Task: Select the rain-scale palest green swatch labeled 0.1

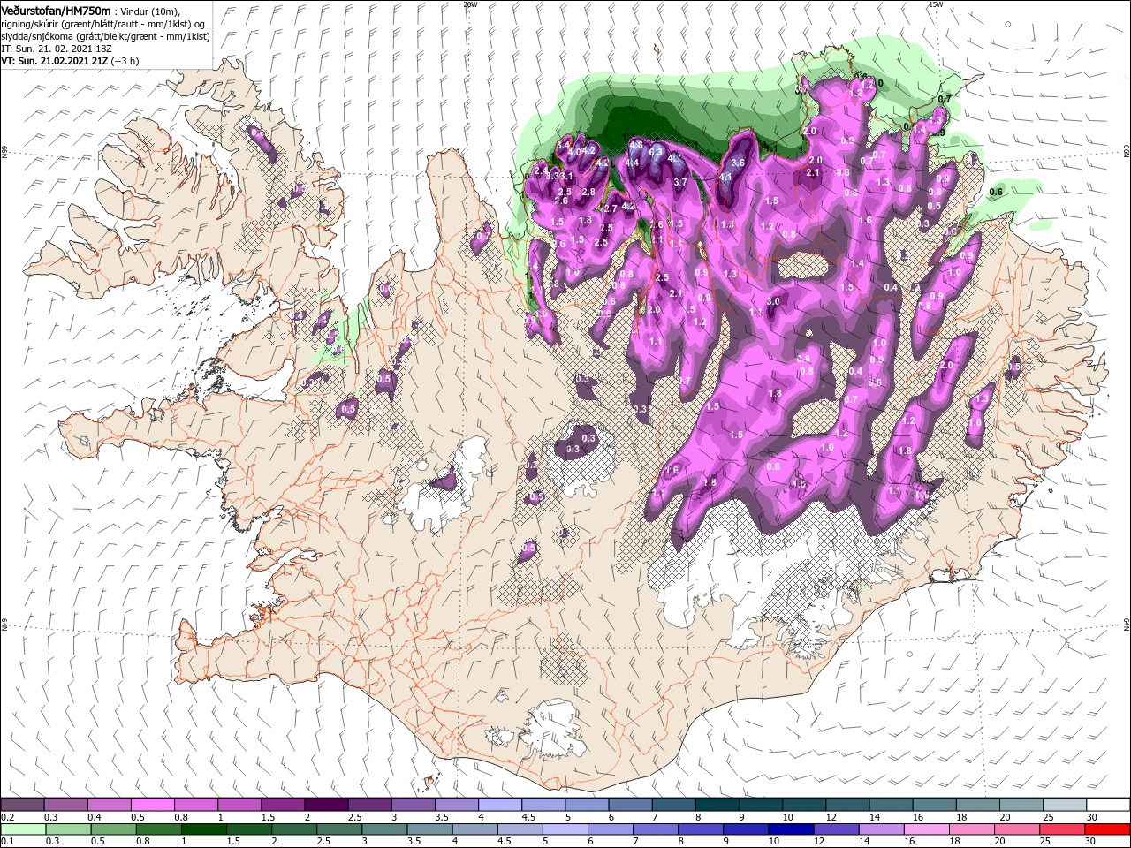Action: pos(22,829)
